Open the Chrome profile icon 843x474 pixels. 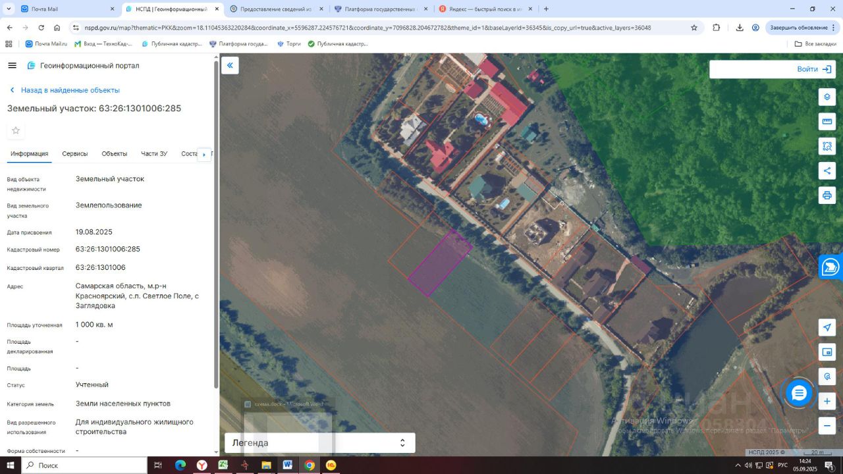755,28
